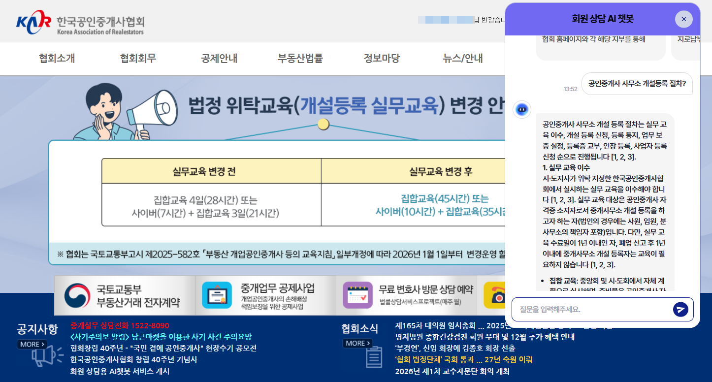Click MORE under 협회소식
Viewport: 712px width, 382px height.
click(356, 344)
